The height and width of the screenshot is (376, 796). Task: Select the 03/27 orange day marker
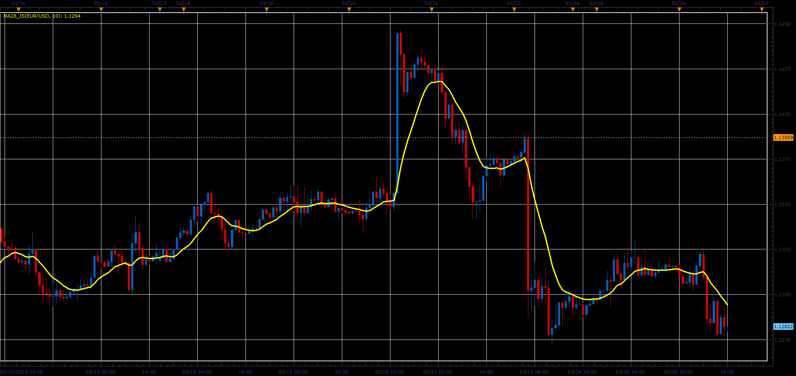(x=762, y=10)
